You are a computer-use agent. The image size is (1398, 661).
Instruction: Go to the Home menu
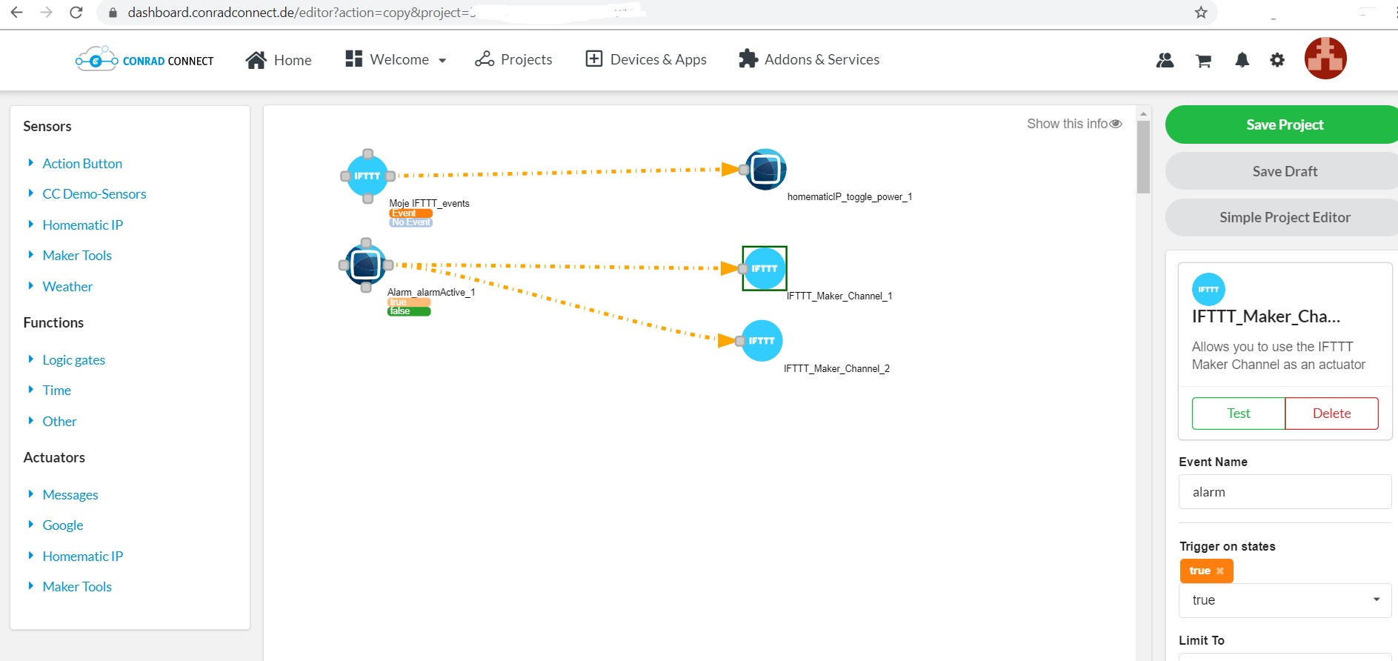pyautogui.click(x=279, y=59)
